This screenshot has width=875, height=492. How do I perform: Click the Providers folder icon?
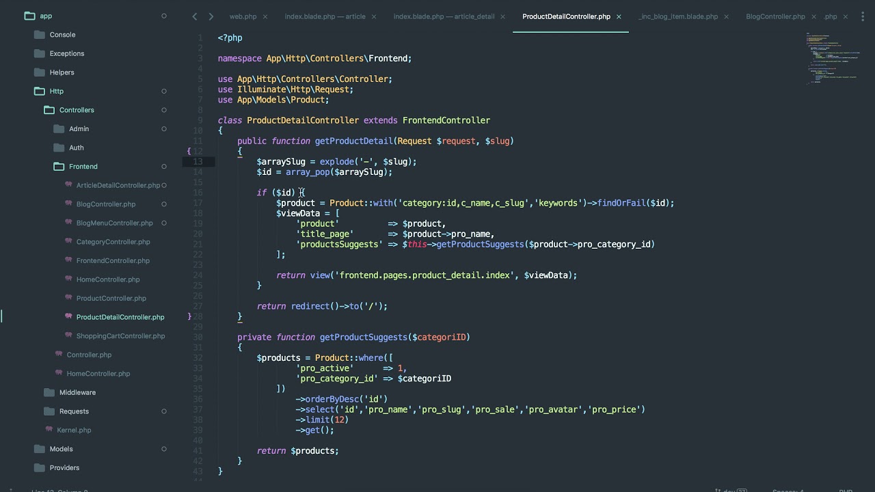click(x=39, y=467)
